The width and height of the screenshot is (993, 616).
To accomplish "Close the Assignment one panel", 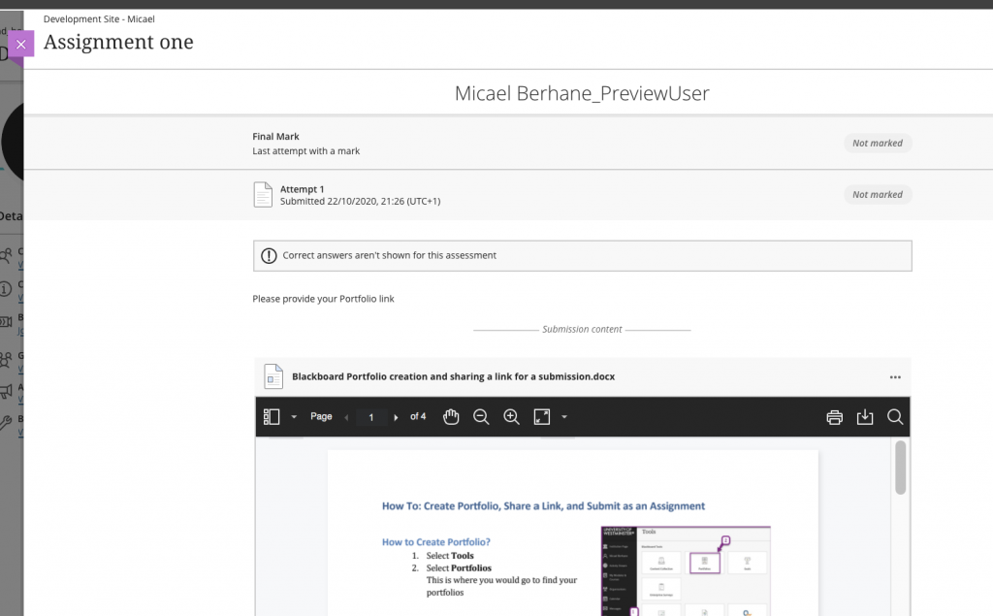I will click(x=21, y=45).
